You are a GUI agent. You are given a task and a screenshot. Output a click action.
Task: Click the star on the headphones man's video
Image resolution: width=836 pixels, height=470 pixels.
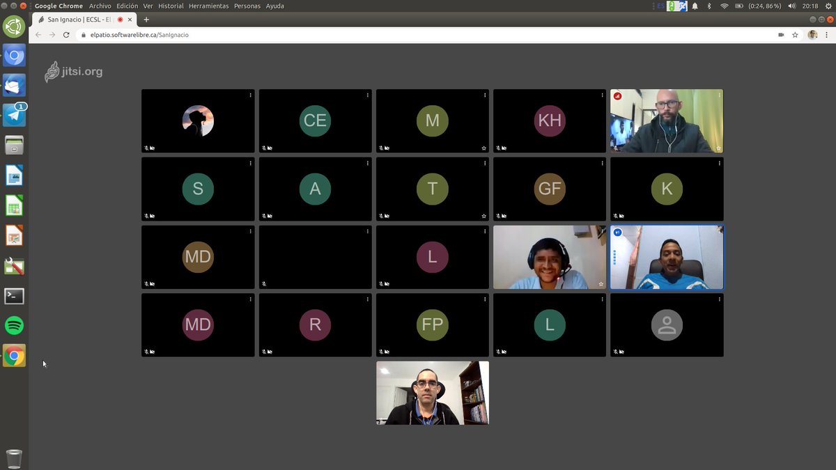point(601,284)
